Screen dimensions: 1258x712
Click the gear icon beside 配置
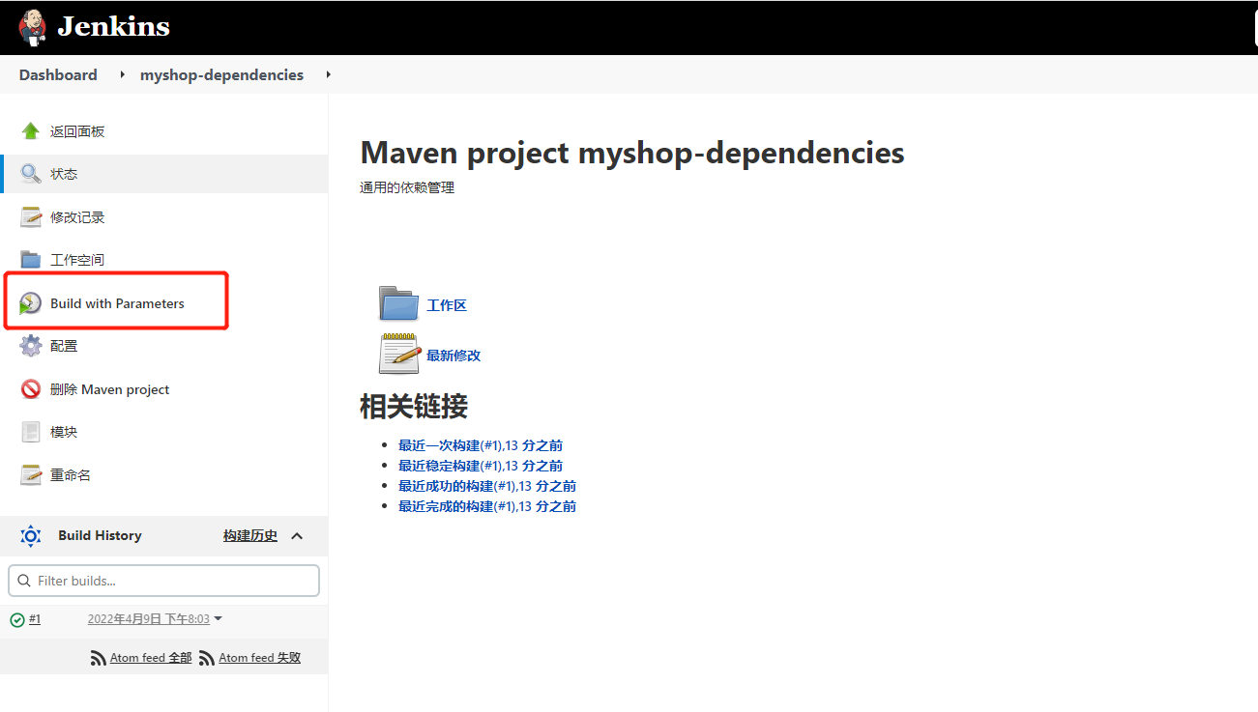[x=31, y=346]
